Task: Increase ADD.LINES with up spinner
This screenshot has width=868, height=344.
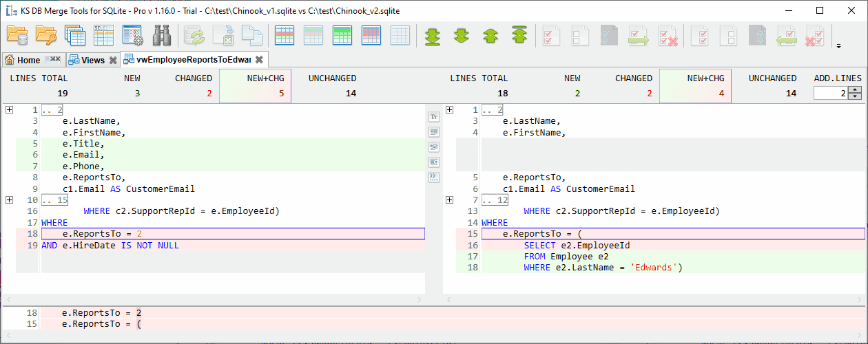Action: tap(855, 90)
